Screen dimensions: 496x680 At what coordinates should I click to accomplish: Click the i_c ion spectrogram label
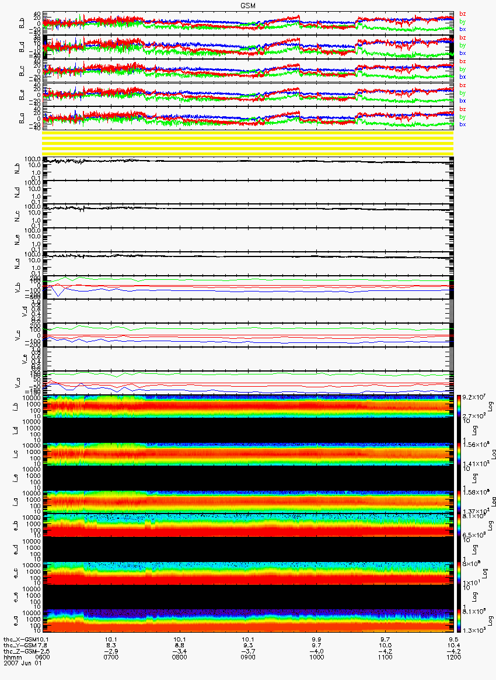click(x=16, y=455)
